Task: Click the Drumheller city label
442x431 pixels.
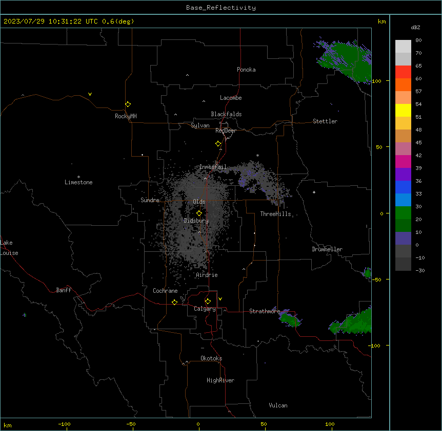Action: click(327, 249)
